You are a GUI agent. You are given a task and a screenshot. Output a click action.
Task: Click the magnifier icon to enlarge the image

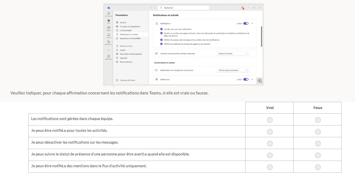[260, 81]
